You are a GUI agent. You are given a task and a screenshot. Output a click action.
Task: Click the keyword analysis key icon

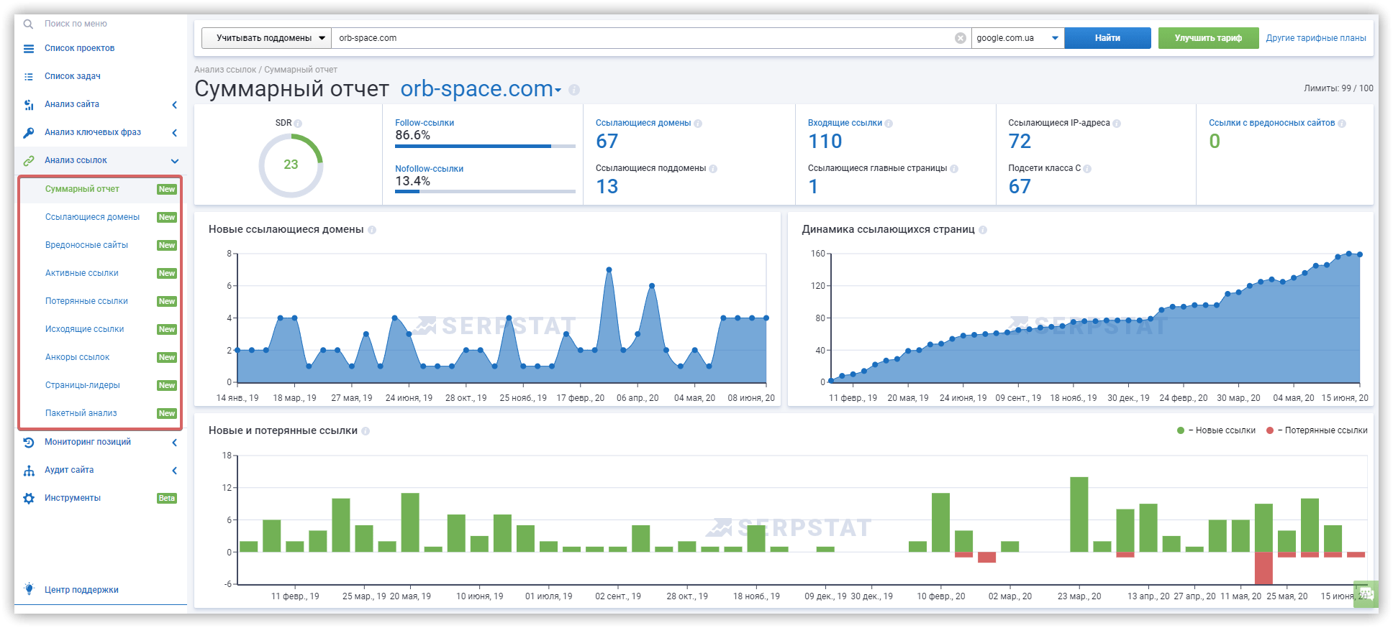(x=29, y=133)
